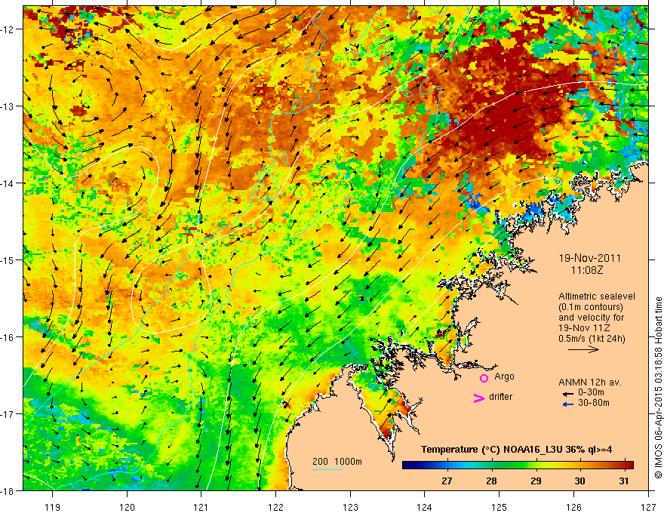Click the 30-80m depth label
This screenshot has width=664, height=513.
pyautogui.click(x=594, y=403)
